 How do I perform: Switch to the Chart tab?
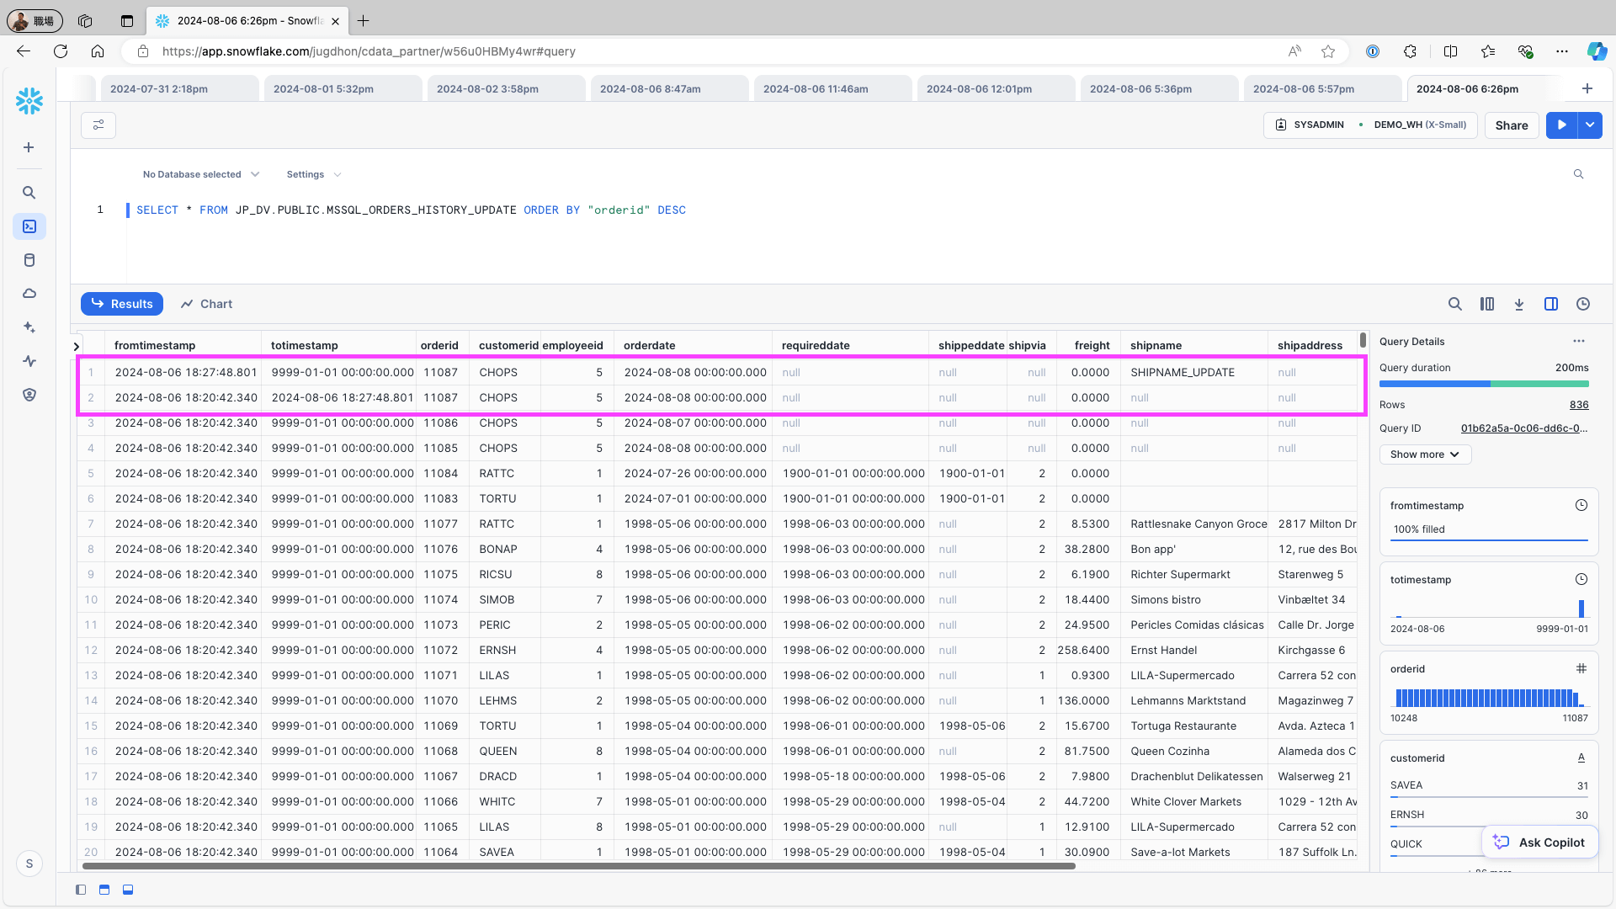pos(207,304)
